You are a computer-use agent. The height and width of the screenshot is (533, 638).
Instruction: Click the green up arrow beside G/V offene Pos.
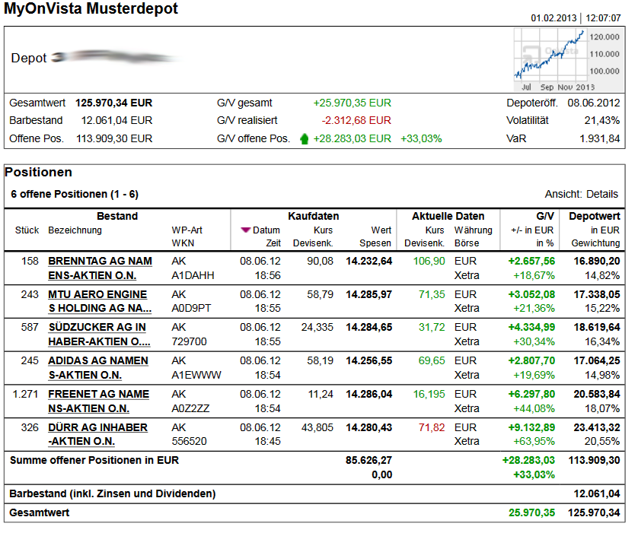[x=304, y=139]
